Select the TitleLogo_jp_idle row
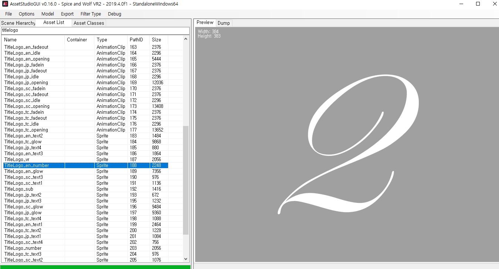The height and width of the screenshot is (269, 499). (x=86, y=76)
